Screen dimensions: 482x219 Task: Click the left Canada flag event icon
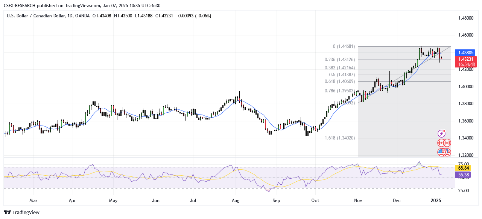tap(441, 143)
